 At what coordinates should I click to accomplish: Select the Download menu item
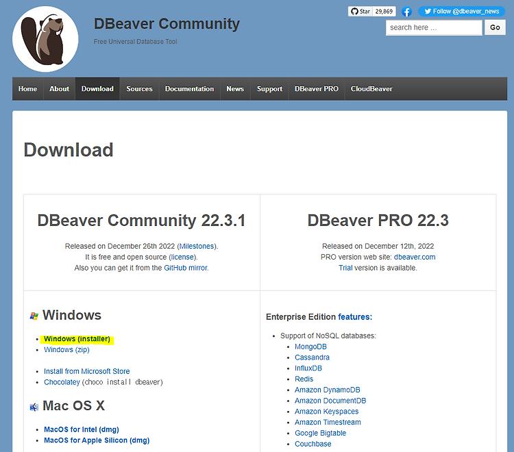tap(97, 89)
